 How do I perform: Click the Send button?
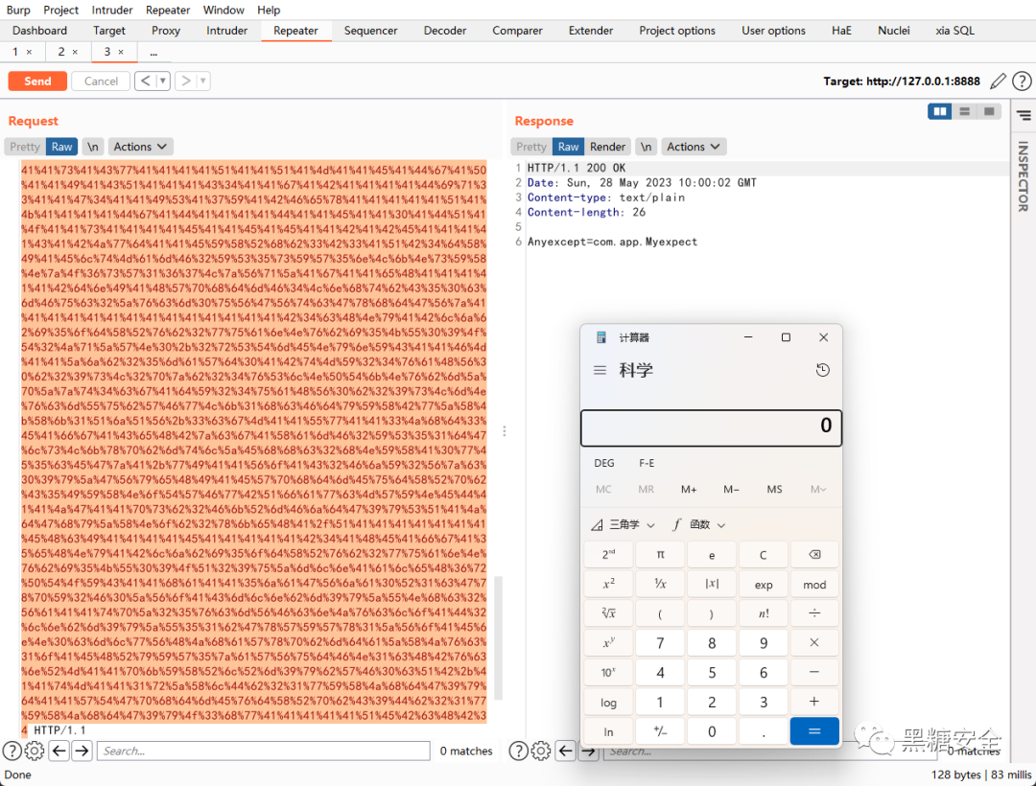point(37,81)
